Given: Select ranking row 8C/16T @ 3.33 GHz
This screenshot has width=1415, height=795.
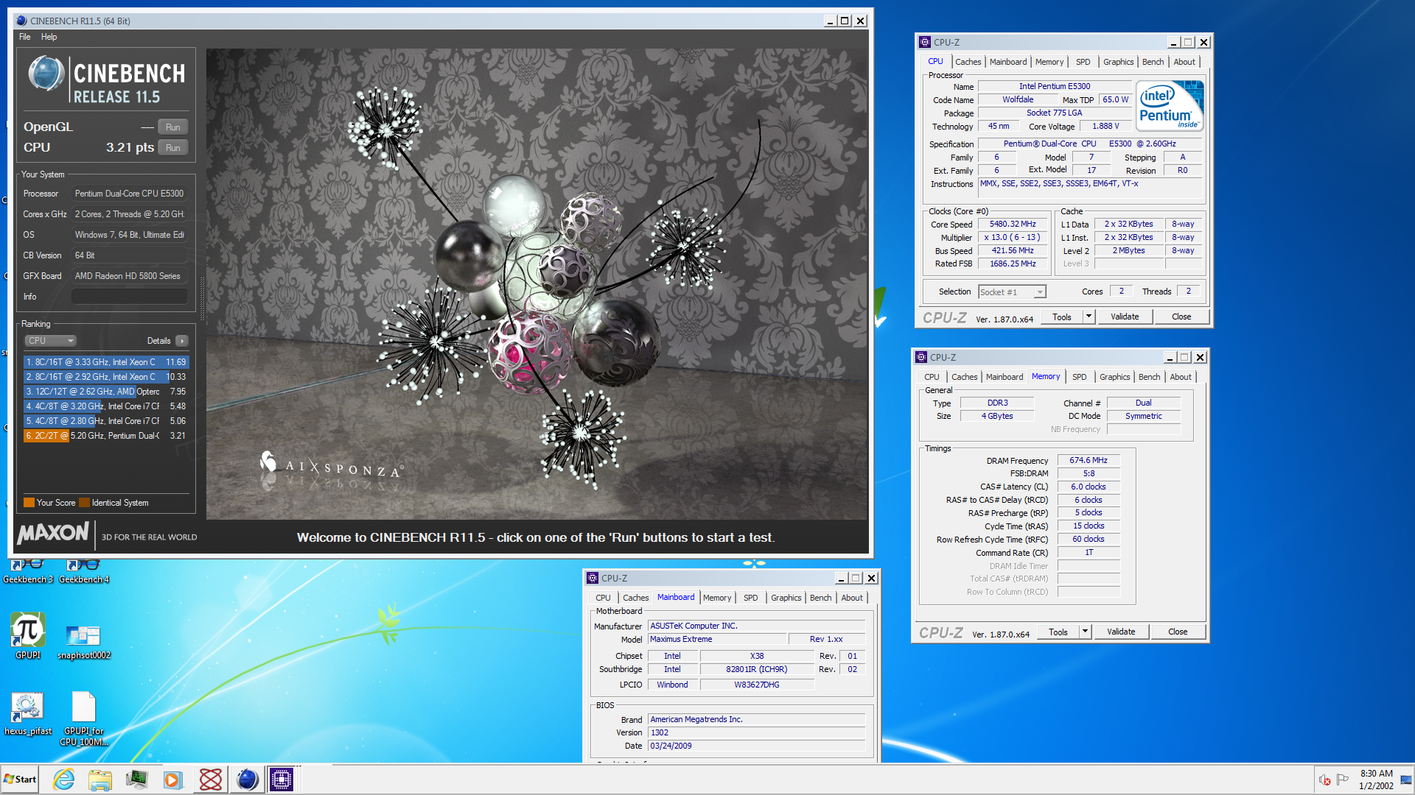Looking at the screenshot, I should (106, 362).
